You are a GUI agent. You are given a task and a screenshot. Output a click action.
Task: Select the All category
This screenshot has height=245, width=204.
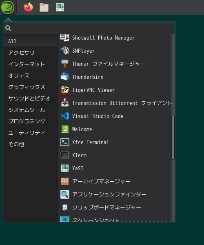point(30,41)
